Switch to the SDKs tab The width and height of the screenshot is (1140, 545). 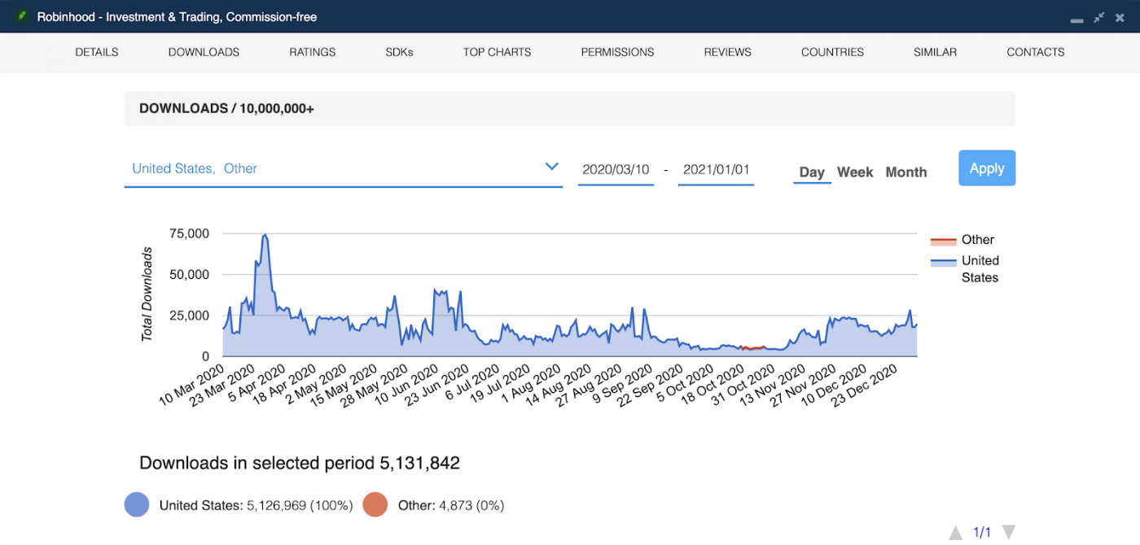(x=399, y=52)
